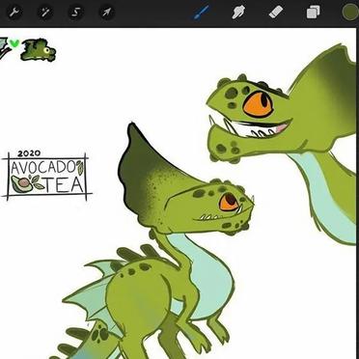The width and height of the screenshot is (359, 359).
Task: Open the Actions wrench menu
Action: pyautogui.click(x=14, y=13)
